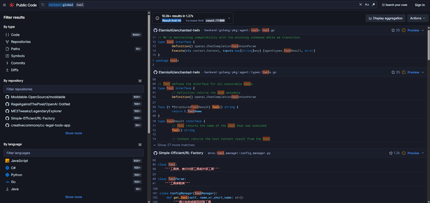Image resolution: width=430 pixels, height=203 pixels.
Task: Focus the Filter repositories input
Action: [73, 89]
